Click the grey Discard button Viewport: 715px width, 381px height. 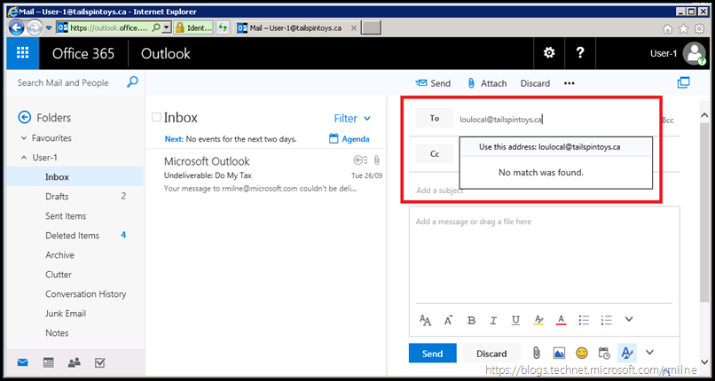pos(491,354)
